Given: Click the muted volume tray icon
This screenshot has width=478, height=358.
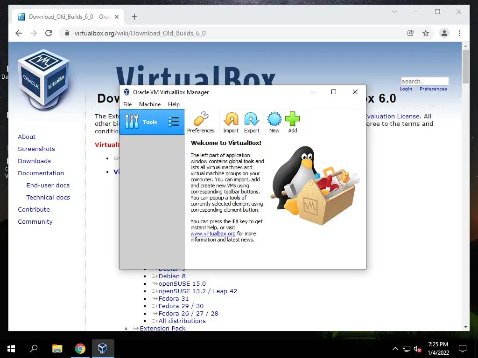Looking at the screenshot, I should (x=418, y=349).
